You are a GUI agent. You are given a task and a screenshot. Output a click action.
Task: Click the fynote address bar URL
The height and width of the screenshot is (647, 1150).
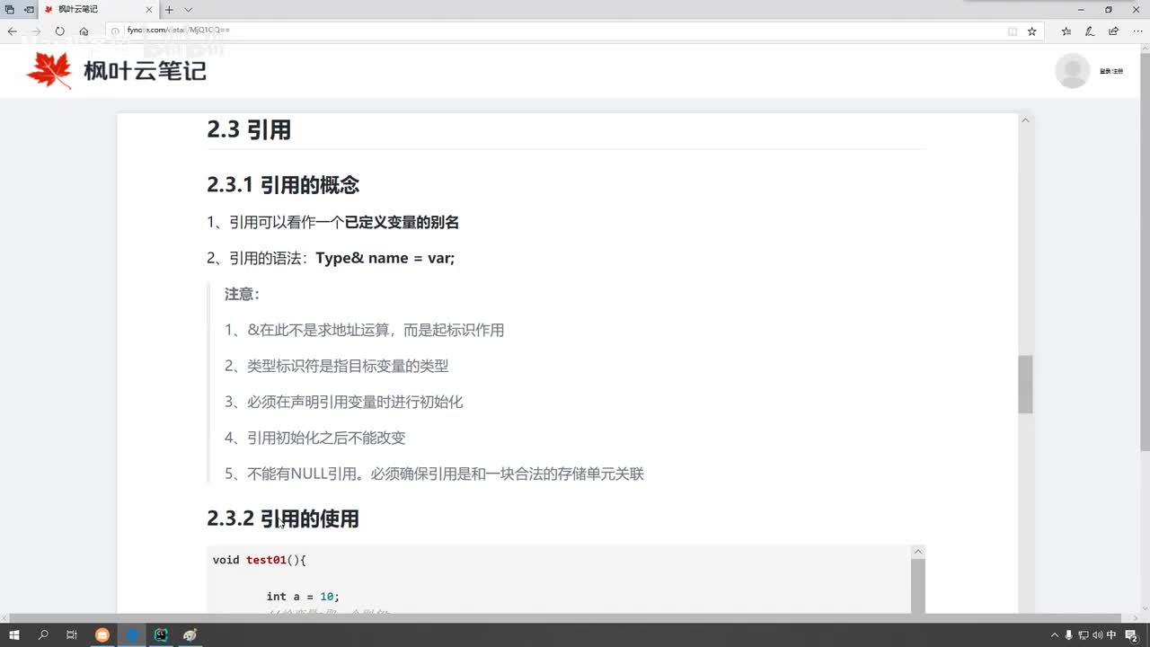[178, 31]
